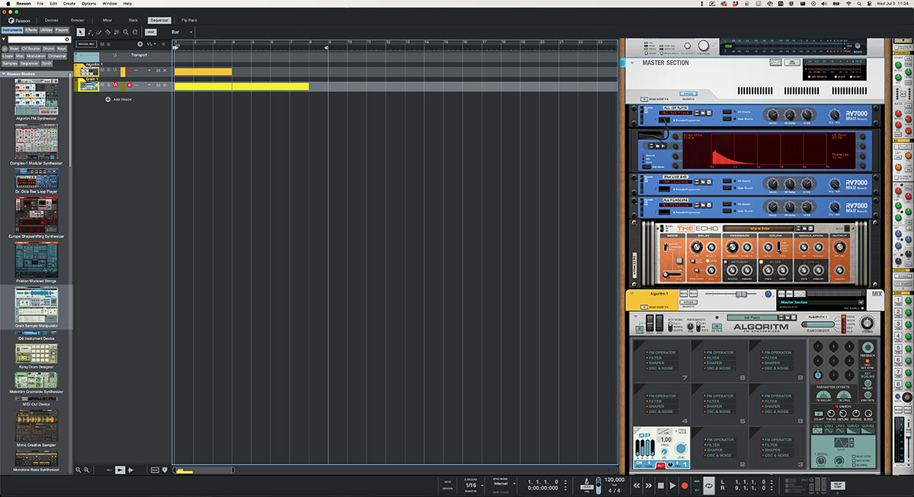Switch to the Mixer tab
The image size is (914, 497).
coord(107,20)
